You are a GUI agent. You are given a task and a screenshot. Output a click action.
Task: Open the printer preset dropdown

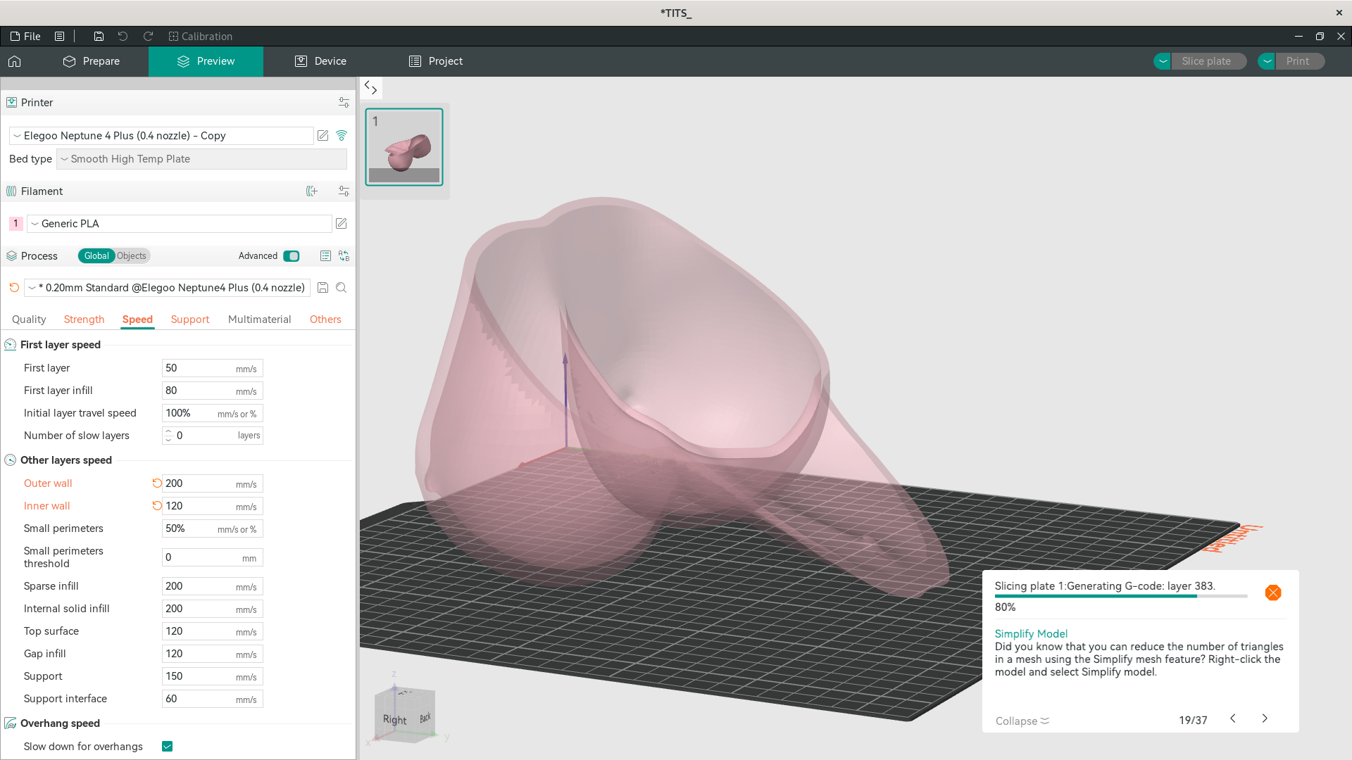pyautogui.click(x=161, y=136)
